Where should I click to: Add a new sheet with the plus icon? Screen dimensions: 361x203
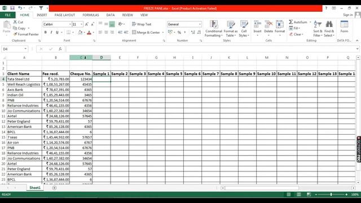point(54,188)
